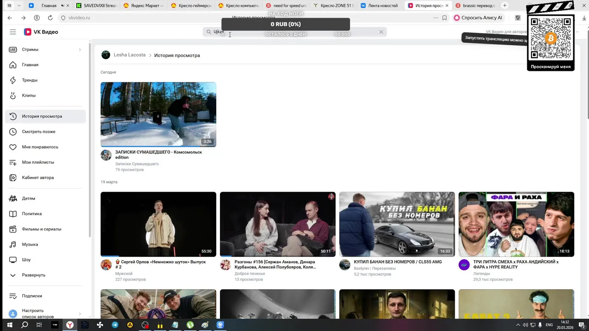Switch to Лента новостей tab
Image resolution: width=589 pixels, height=331 pixels.
pyautogui.click(x=381, y=6)
